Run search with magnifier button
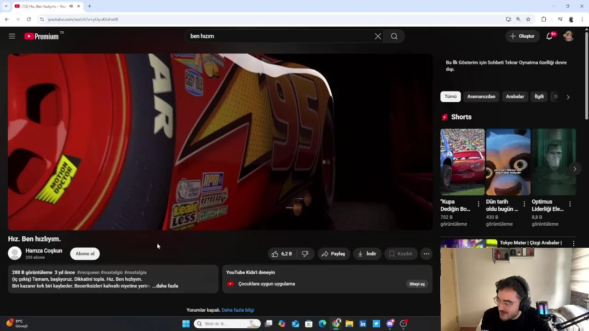 pos(394,36)
